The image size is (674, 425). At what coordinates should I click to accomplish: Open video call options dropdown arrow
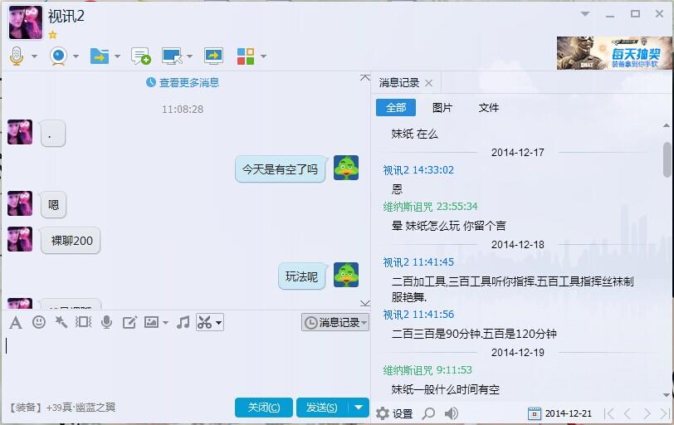[76, 56]
